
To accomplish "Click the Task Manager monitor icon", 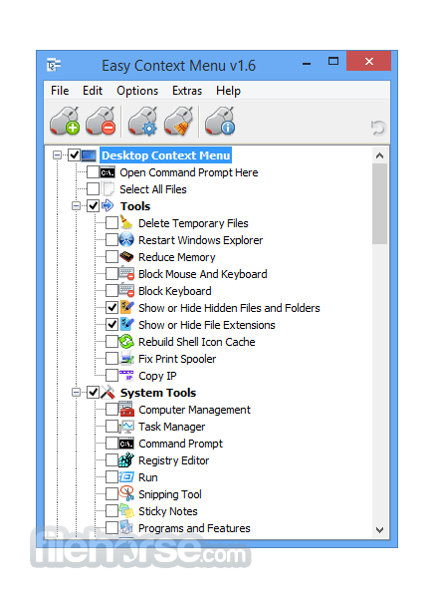I will 126,426.
